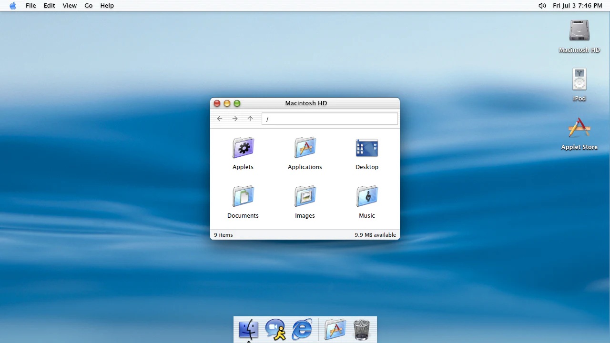Open the Apple menu
Screen dimensions: 610x343
pos(13,6)
